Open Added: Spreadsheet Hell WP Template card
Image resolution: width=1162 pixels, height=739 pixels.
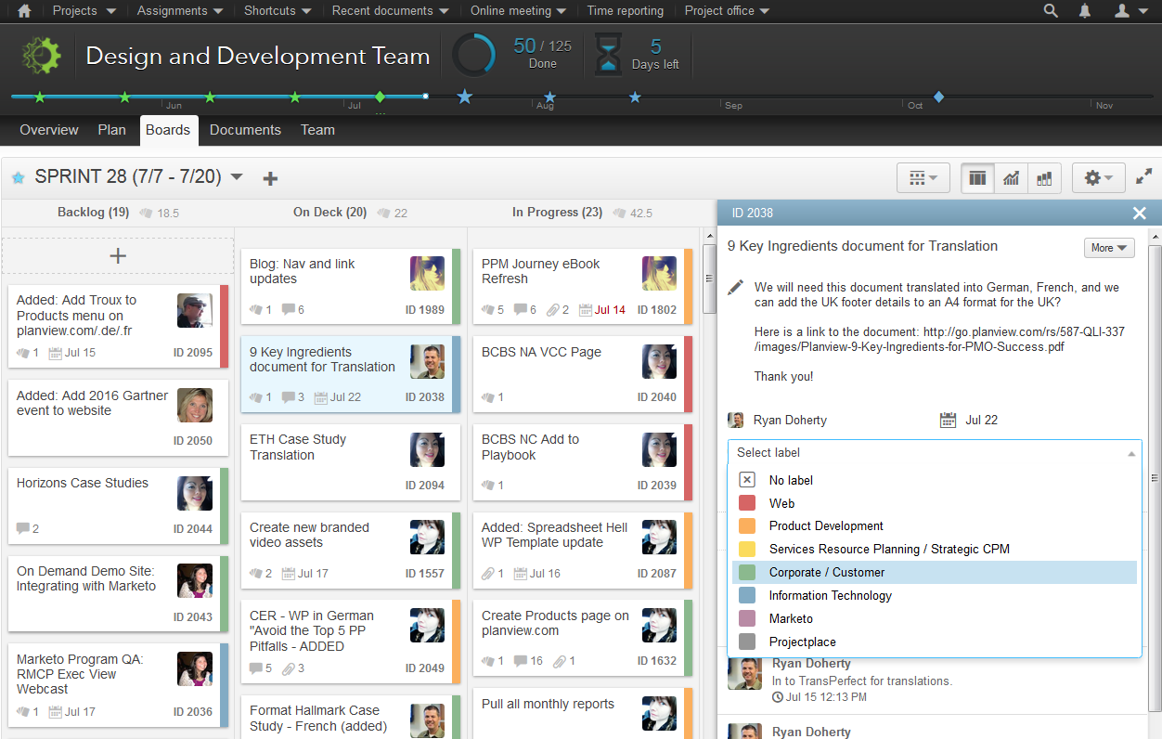coord(582,549)
